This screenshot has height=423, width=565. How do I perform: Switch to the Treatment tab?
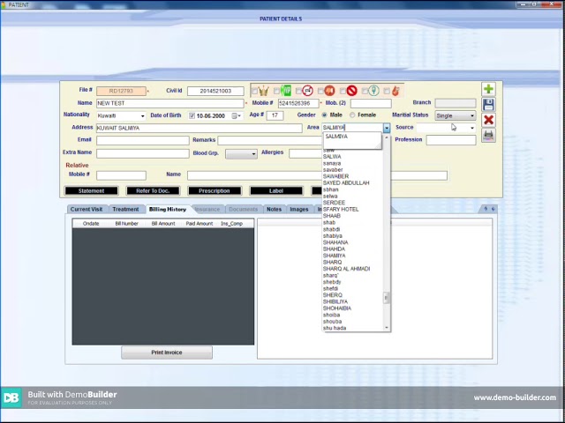click(x=125, y=210)
